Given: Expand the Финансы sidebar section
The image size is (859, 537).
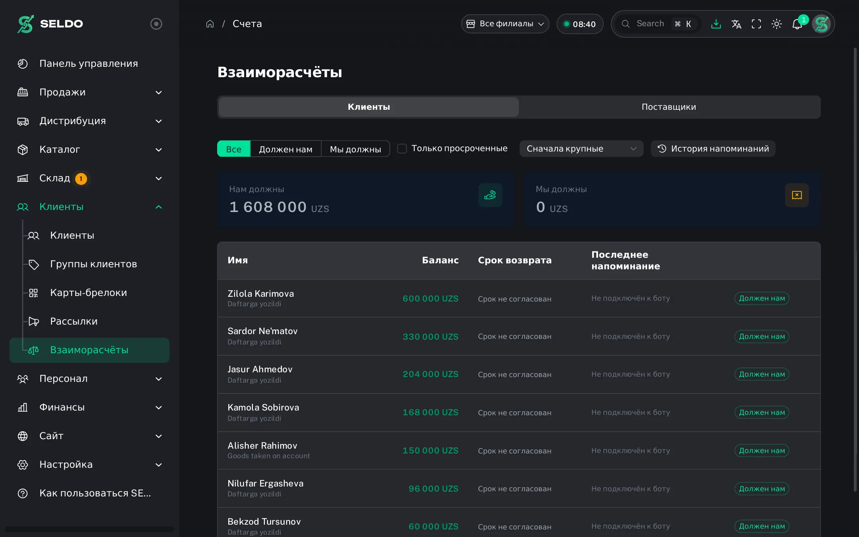Looking at the screenshot, I should pos(89,407).
